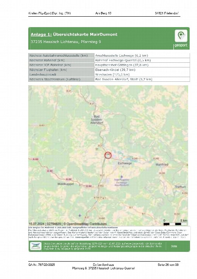Click the footer reference 'GA Nr. 787/23/2025'
The image size is (197, 279).
pyautogui.click(x=41, y=265)
